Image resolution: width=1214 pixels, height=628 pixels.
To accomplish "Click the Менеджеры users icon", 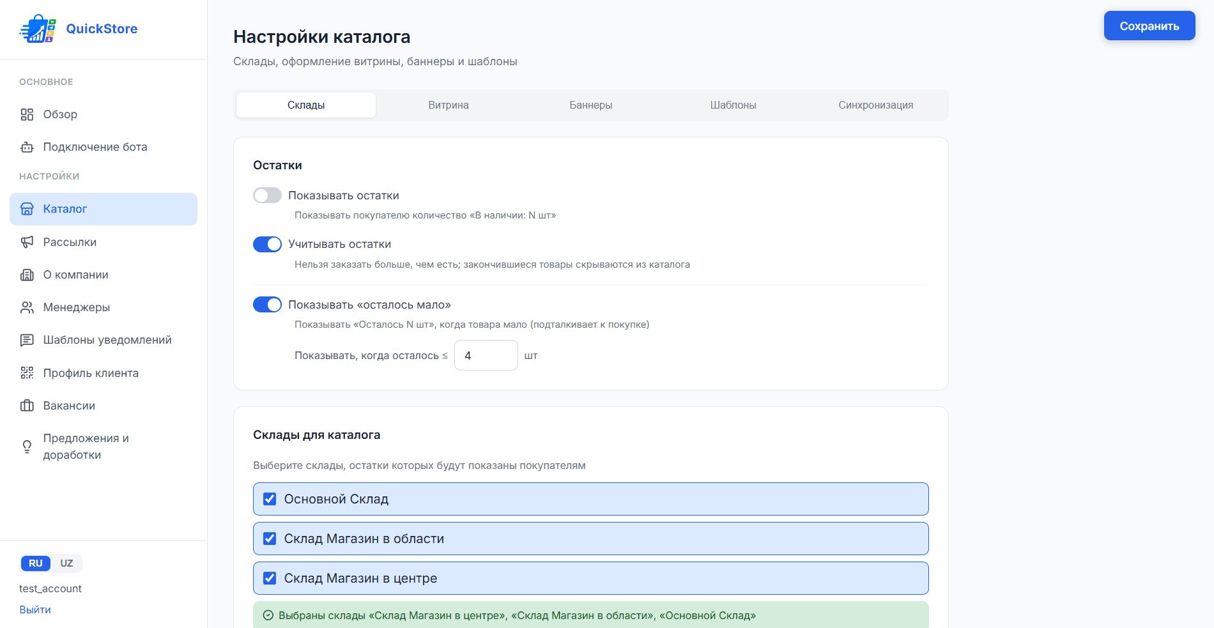I will 27,307.
